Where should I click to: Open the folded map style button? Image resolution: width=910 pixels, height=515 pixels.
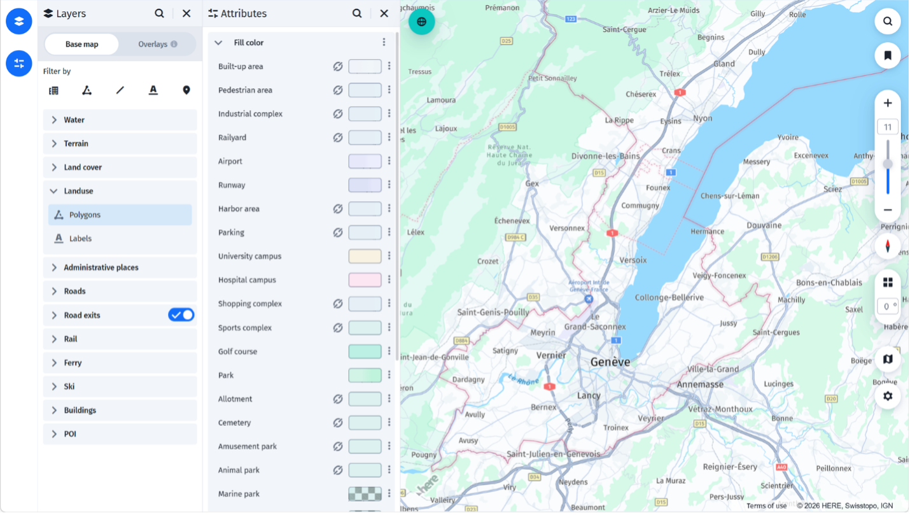pyautogui.click(x=888, y=360)
